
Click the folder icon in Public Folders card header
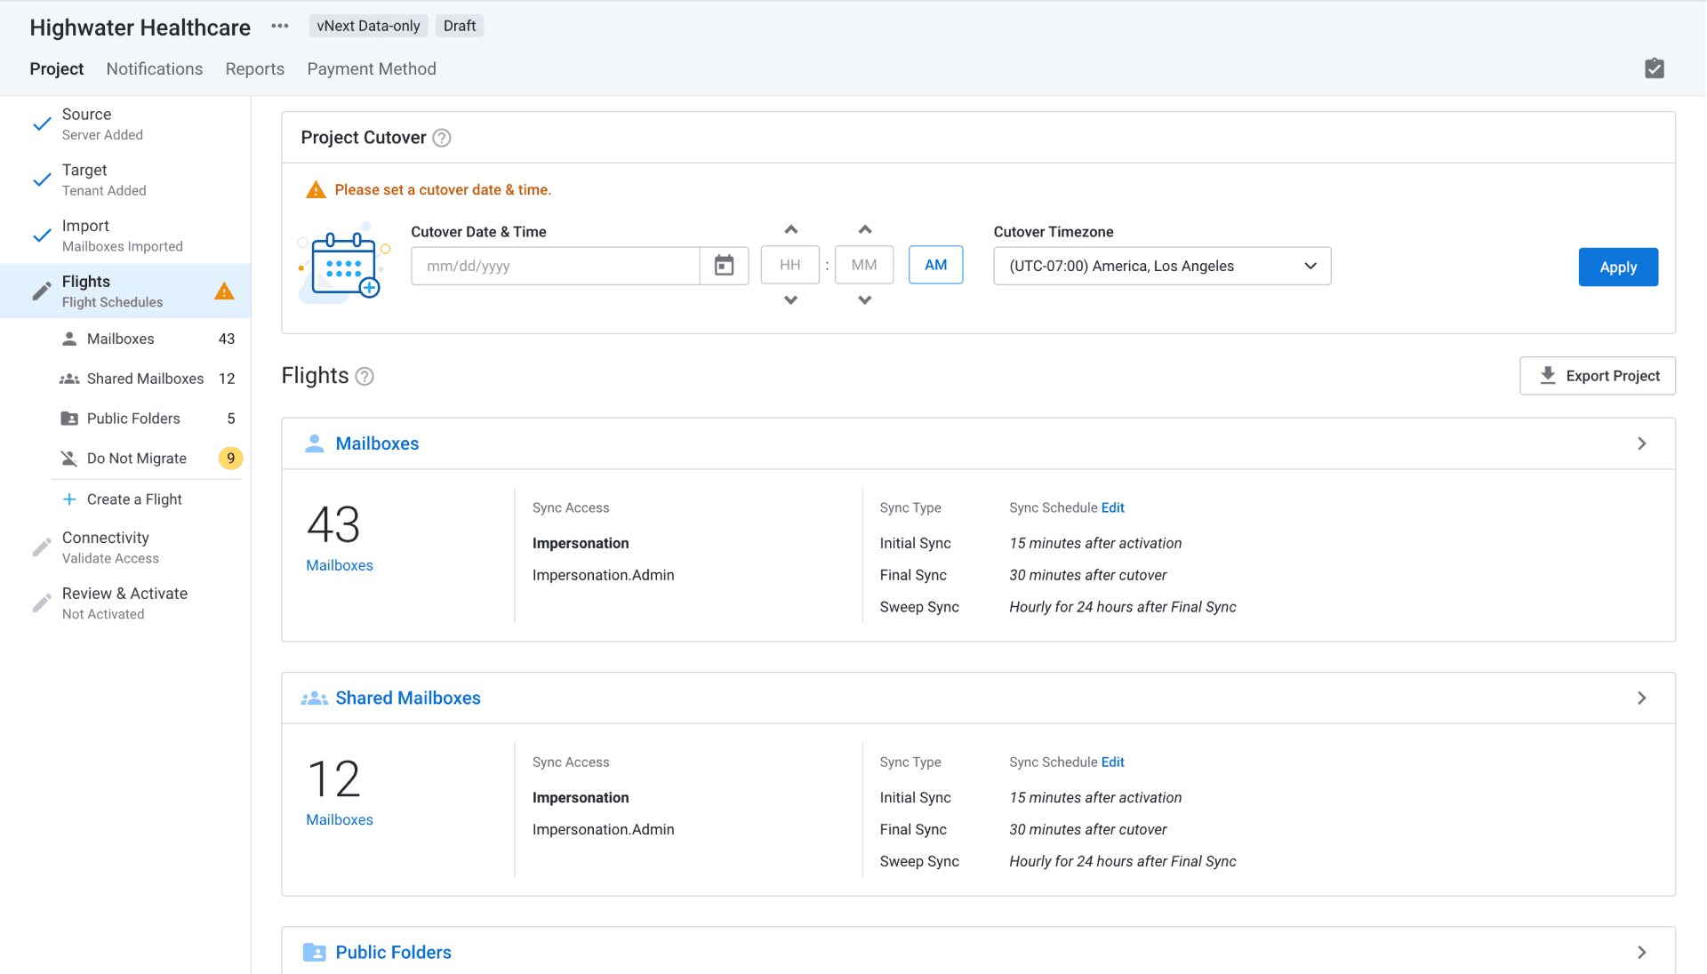pos(314,953)
